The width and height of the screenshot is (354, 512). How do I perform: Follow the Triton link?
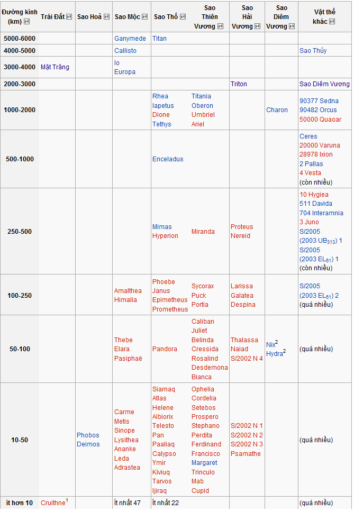tap(239, 84)
